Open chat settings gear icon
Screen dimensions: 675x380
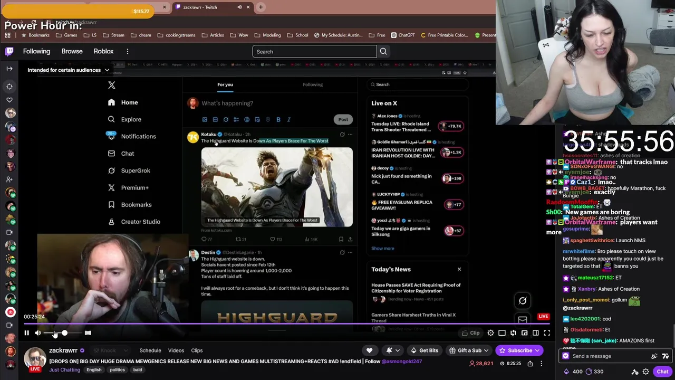[645, 372]
